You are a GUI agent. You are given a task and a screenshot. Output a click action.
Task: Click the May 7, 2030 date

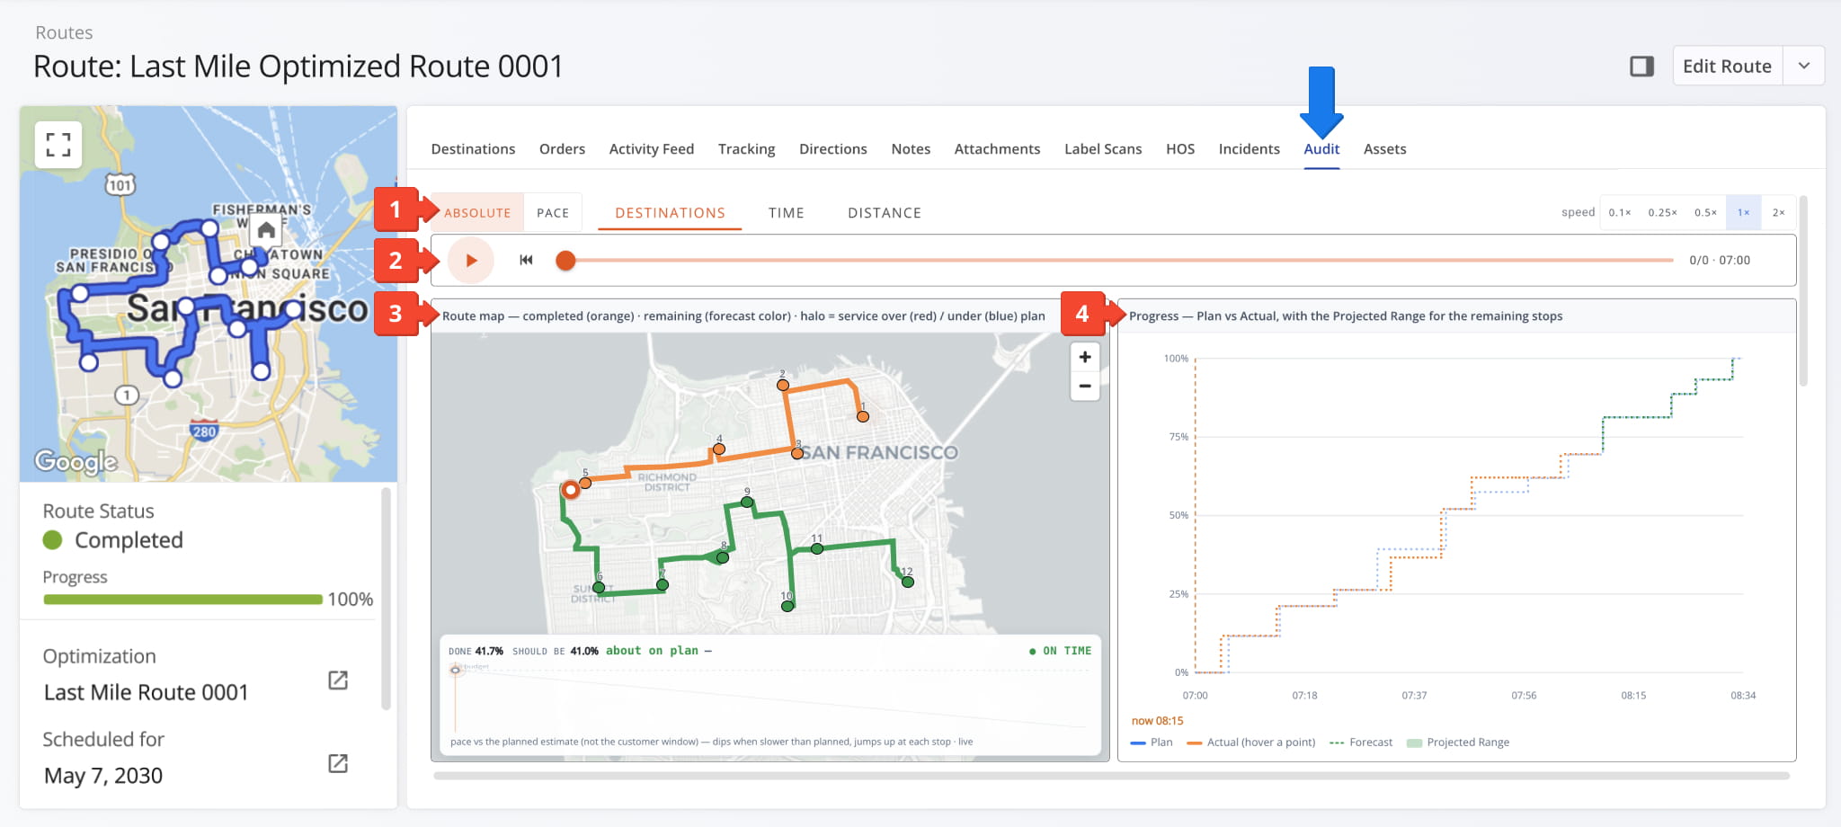point(103,776)
